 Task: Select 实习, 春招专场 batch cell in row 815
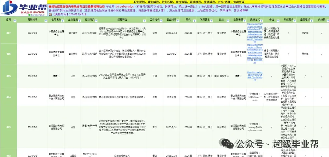tap(221, 76)
